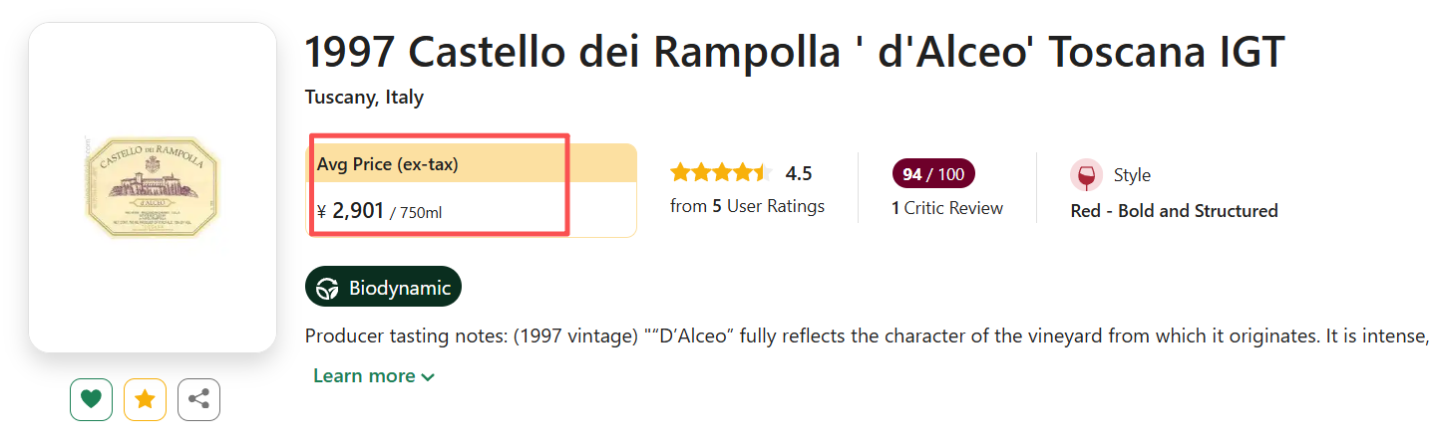1431x448 pixels.
Task: Click the wine title heading
Action: pyautogui.click(x=794, y=52)
